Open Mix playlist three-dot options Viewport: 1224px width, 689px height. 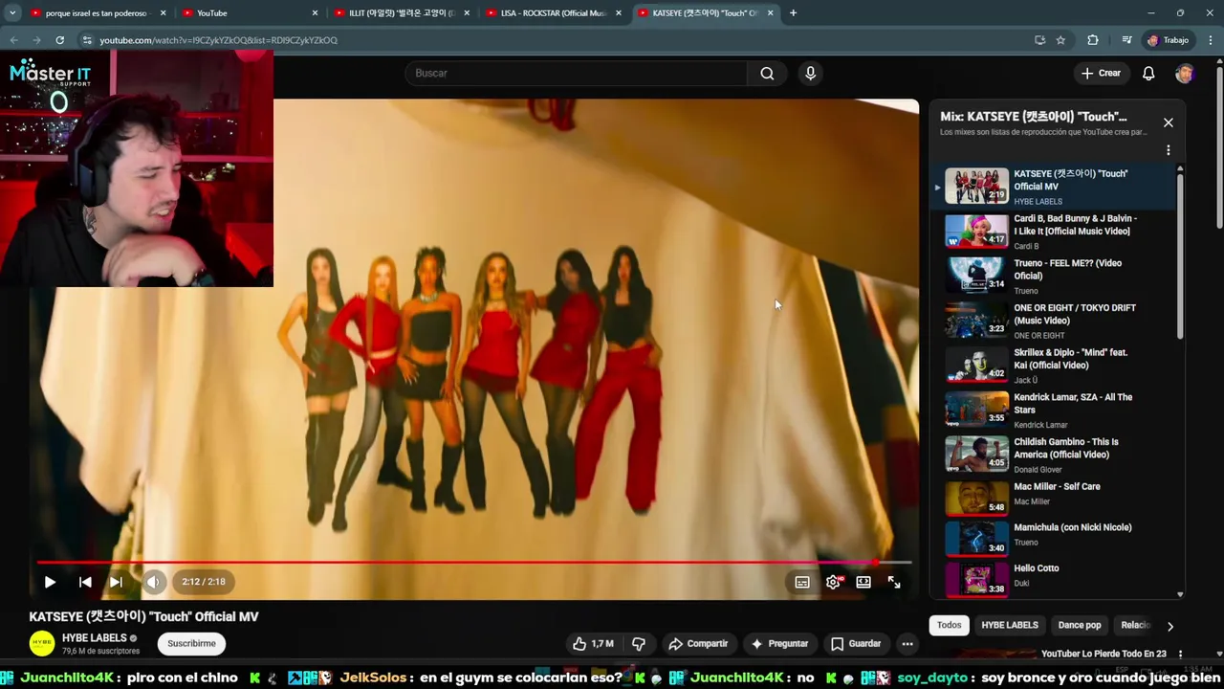pyautogui.click(x=1168, y=150)
